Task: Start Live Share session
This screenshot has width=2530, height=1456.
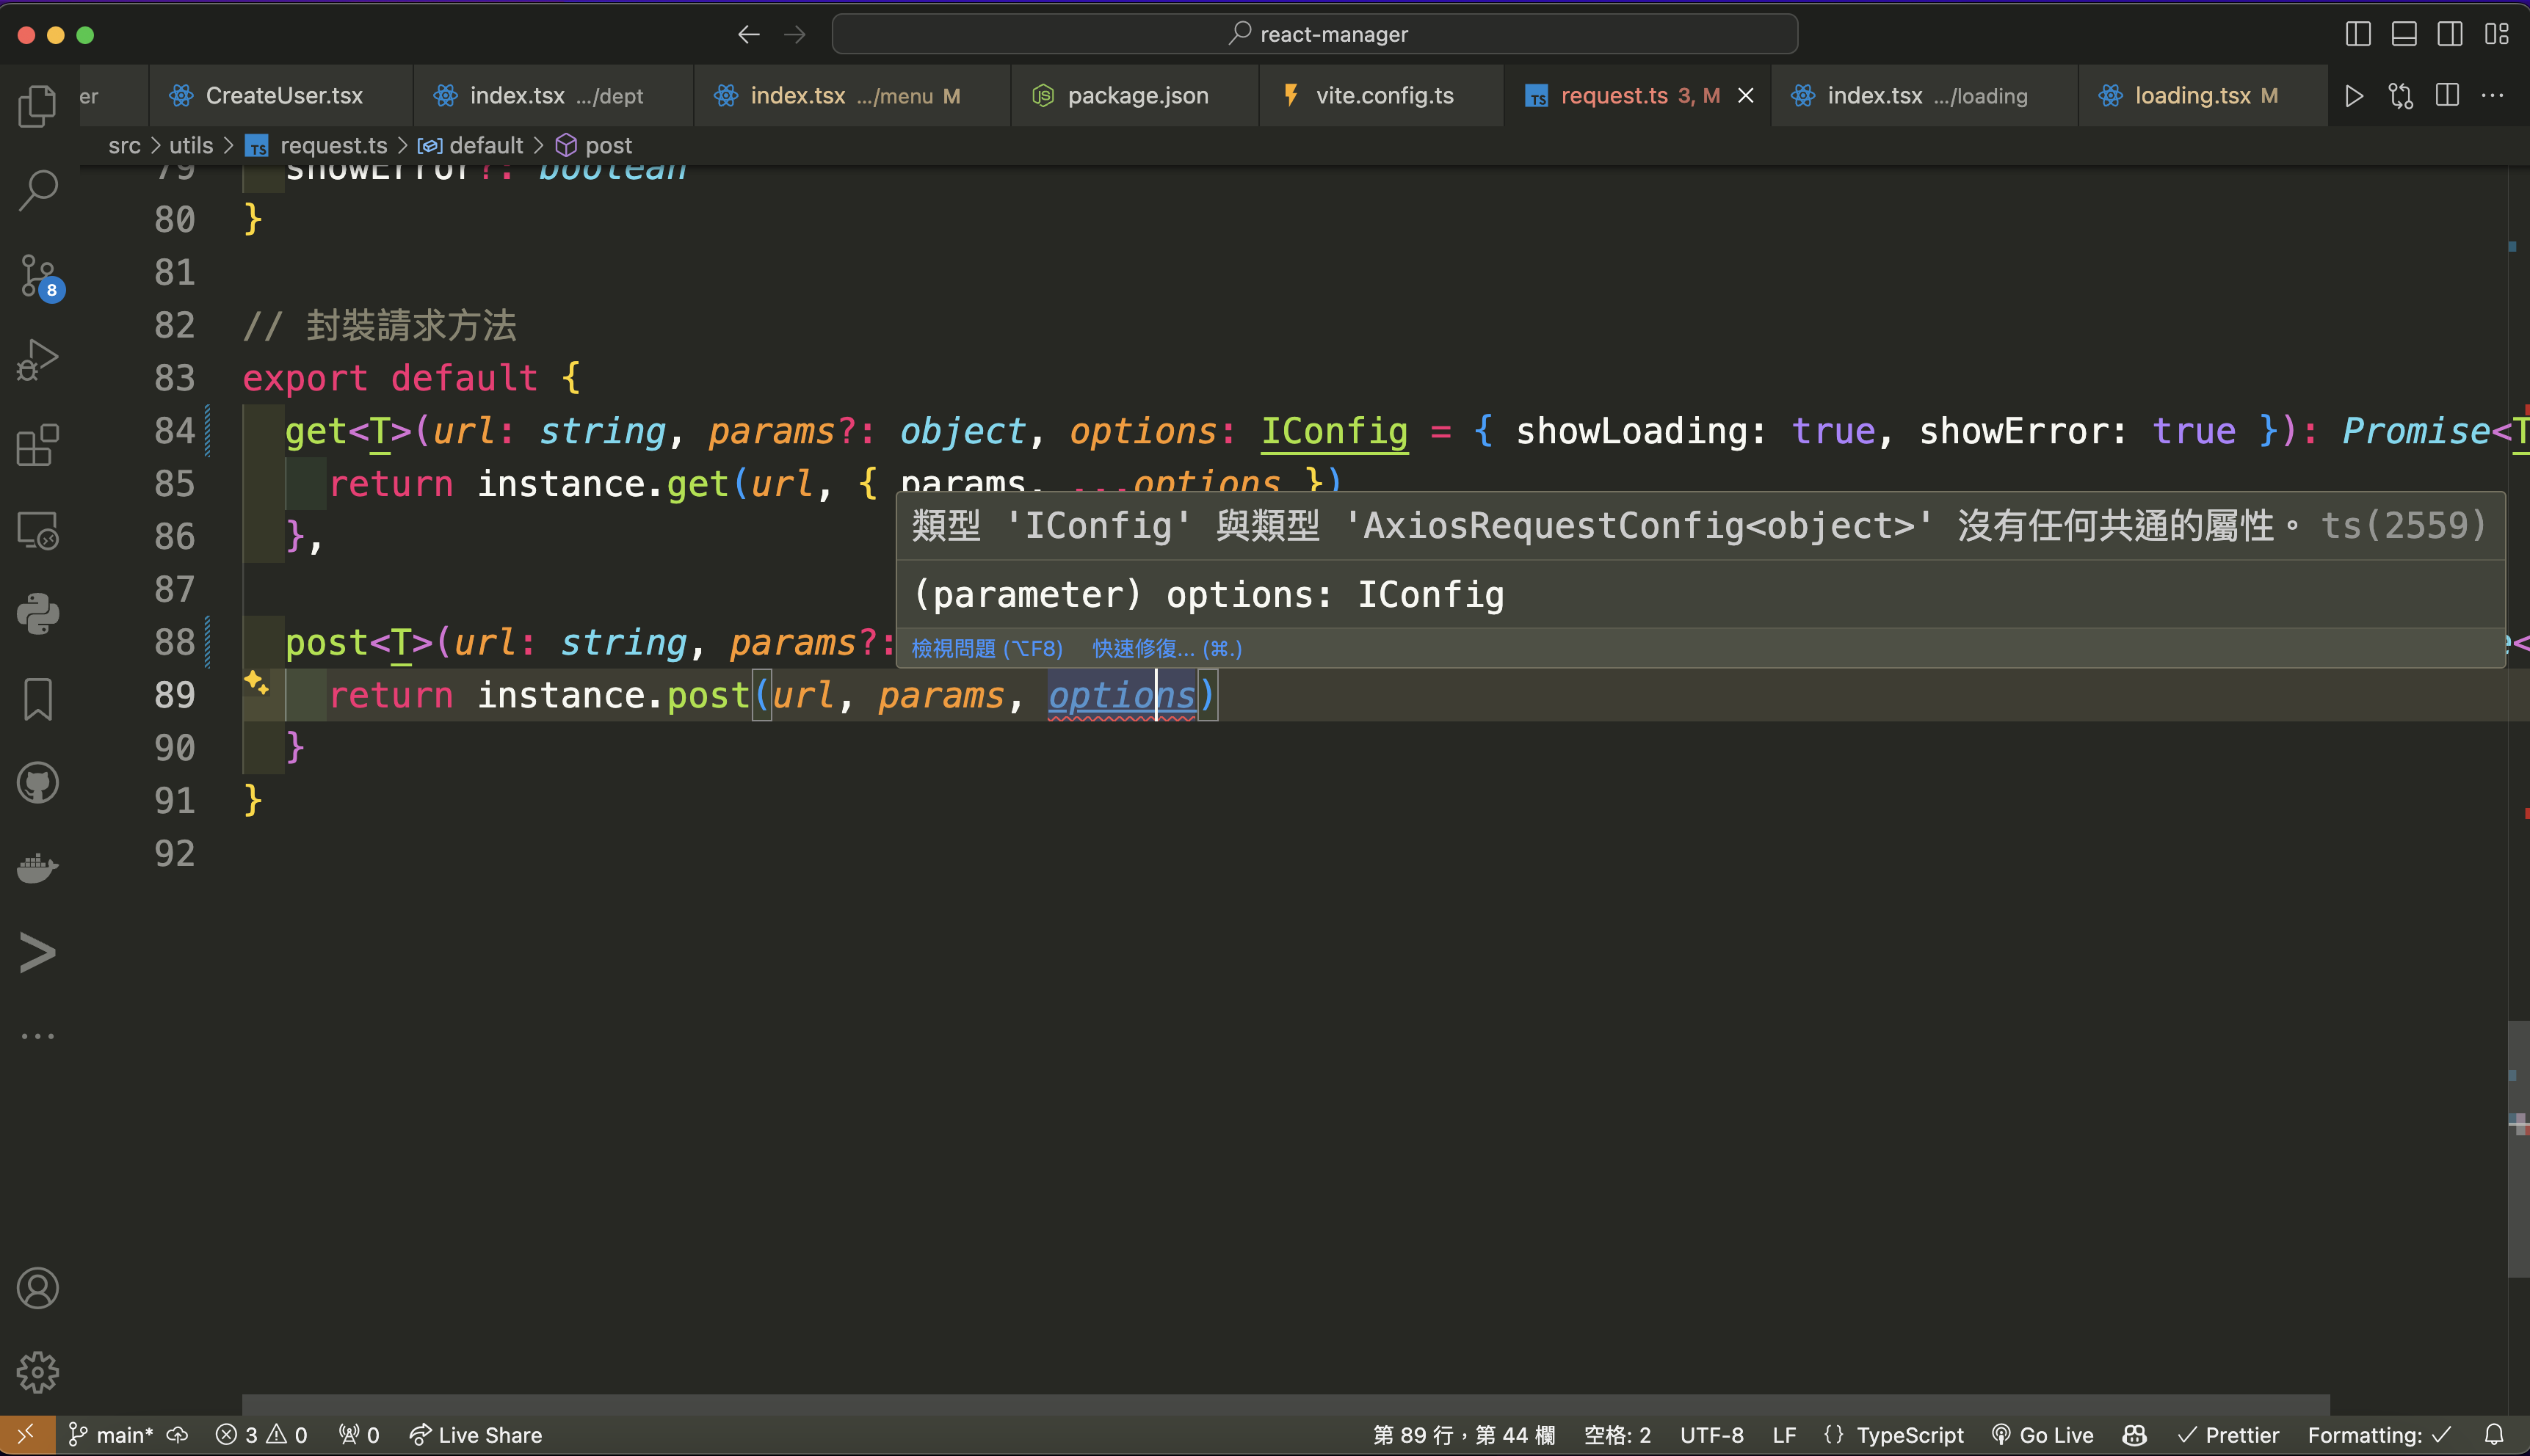Action: click(475, 1435)
